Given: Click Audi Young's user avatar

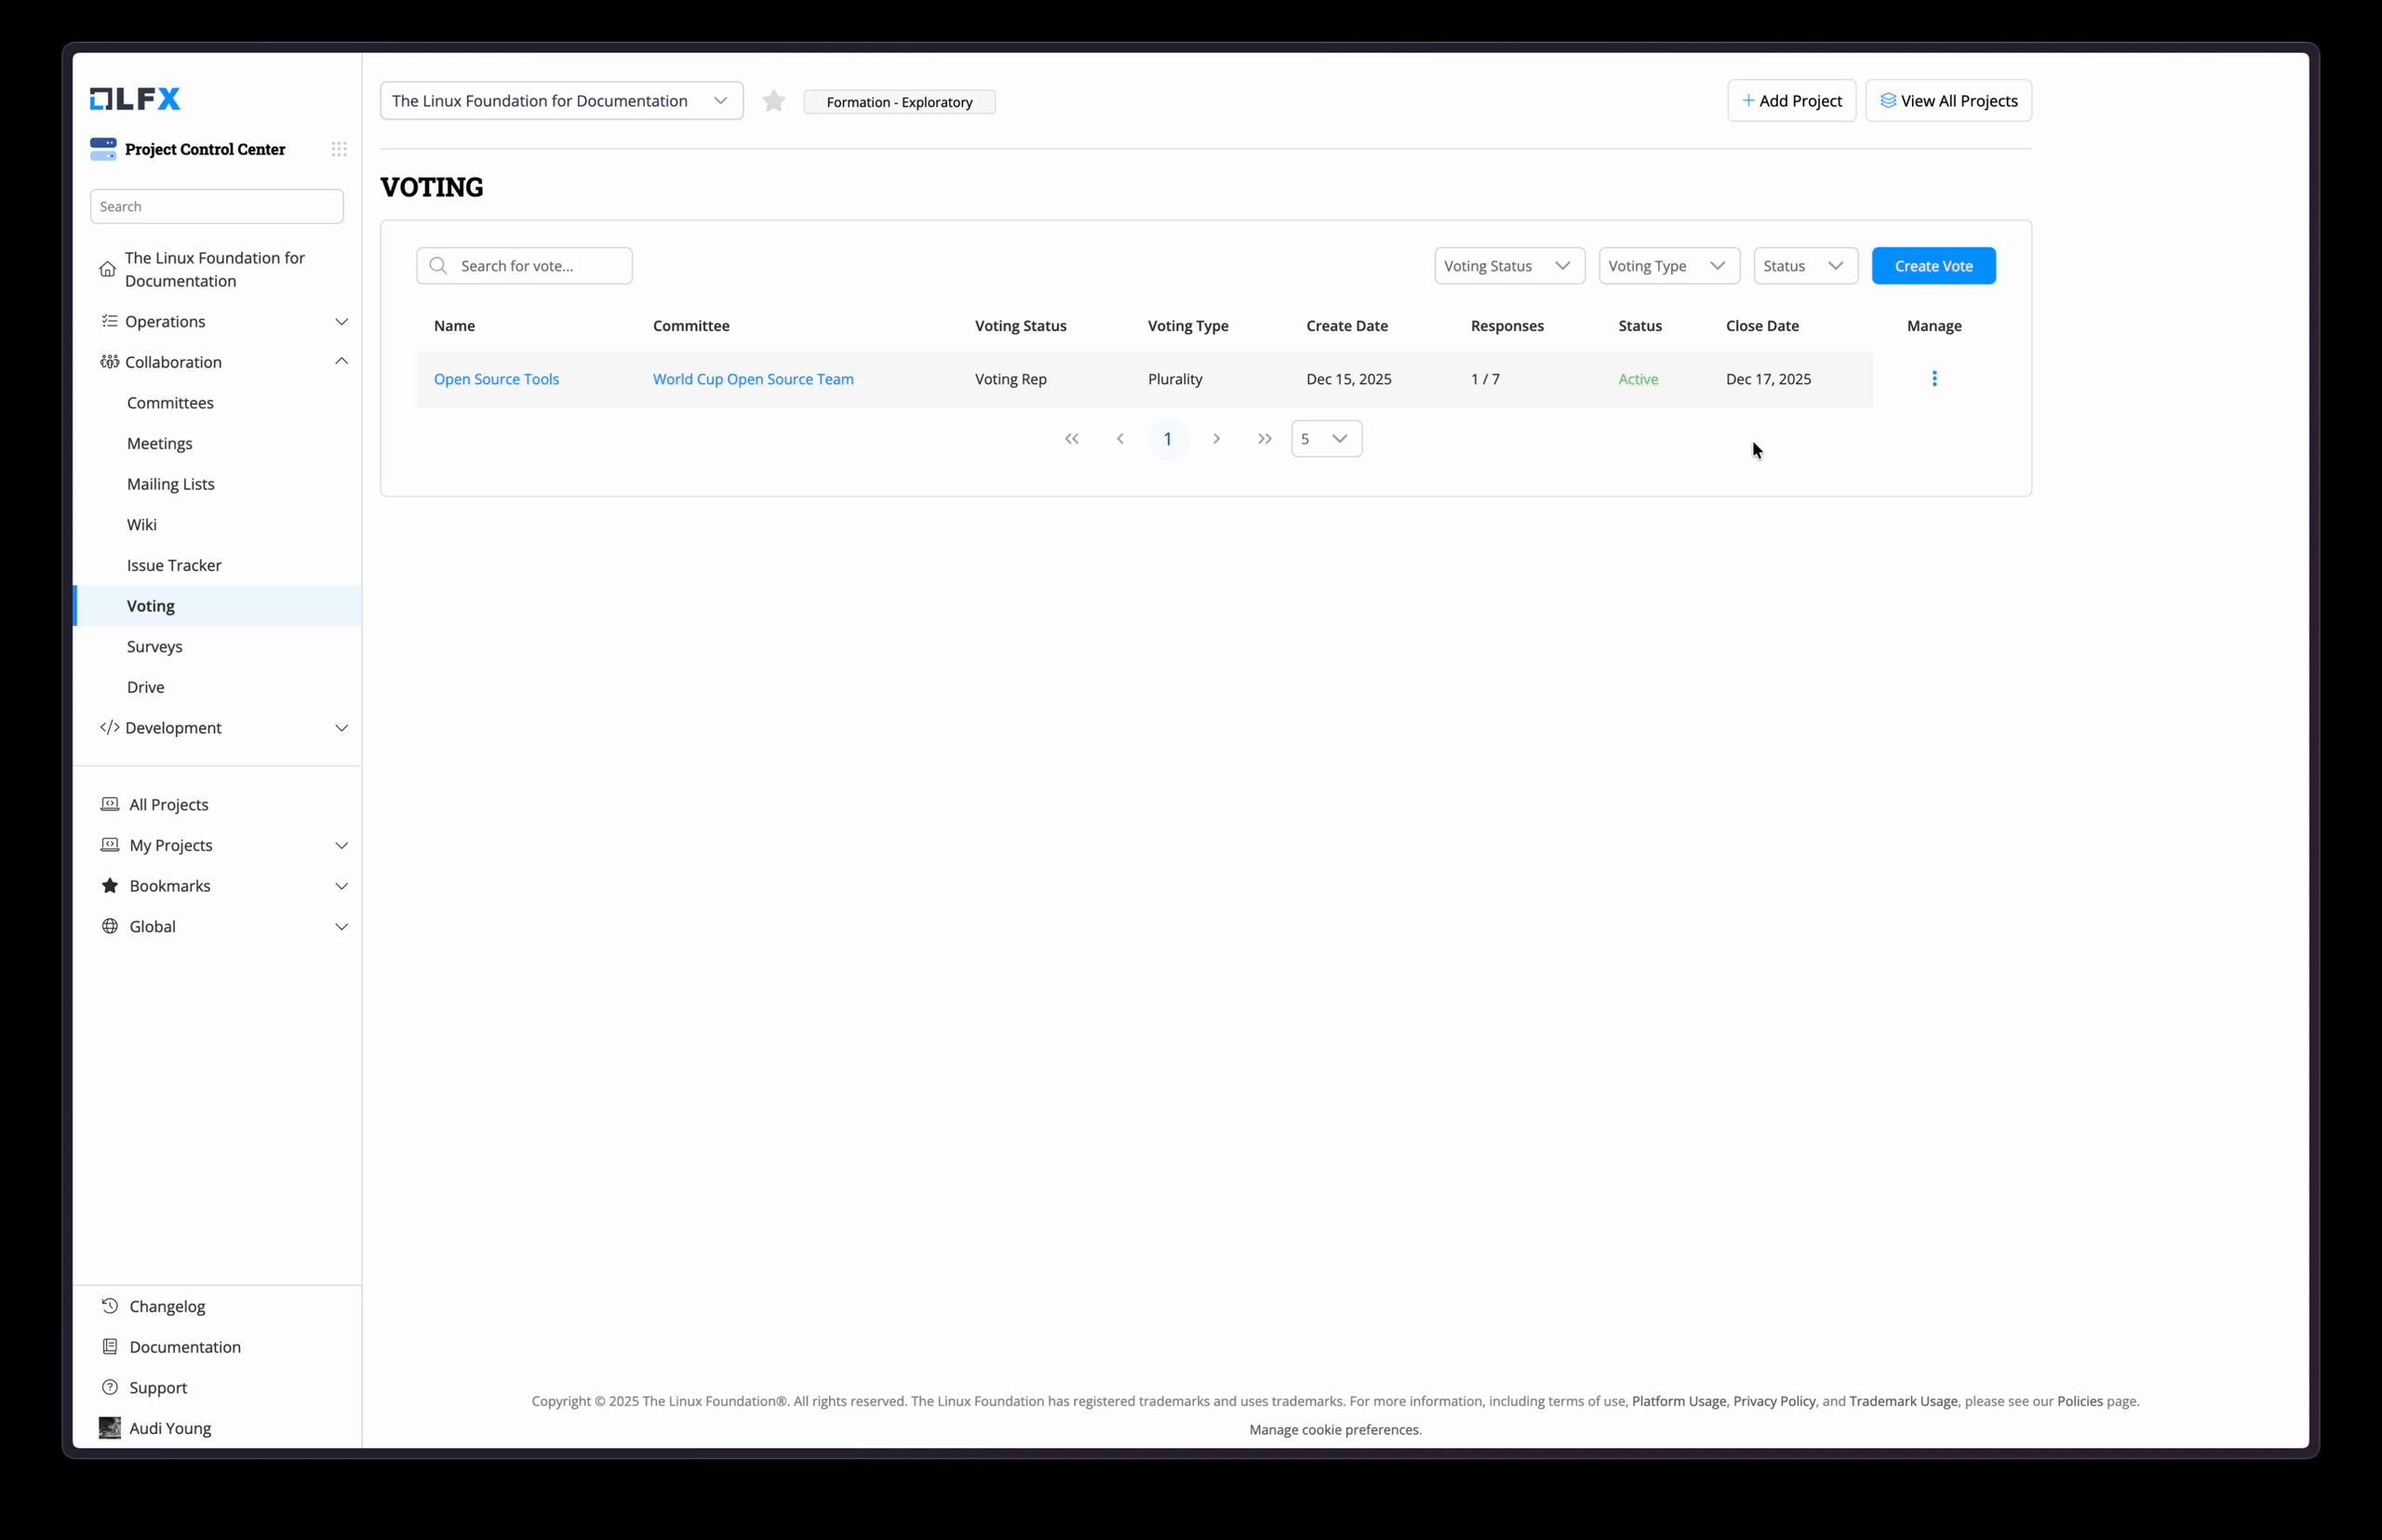Looking at the screenshot, I should click(110, 1427).
